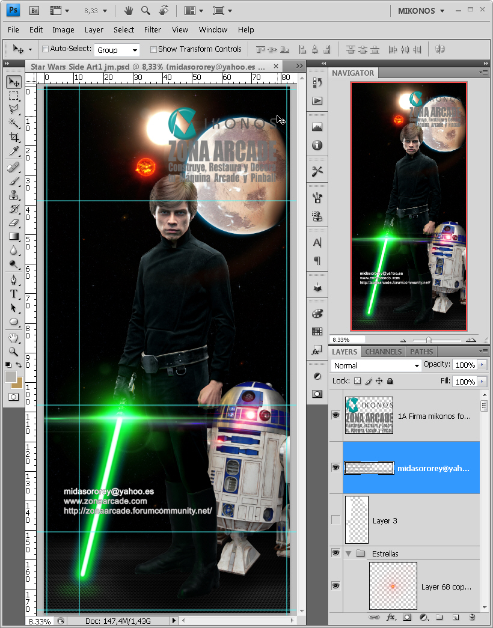Click the background color swatch
Screen dimensions: 493x628
coord(19,385)
